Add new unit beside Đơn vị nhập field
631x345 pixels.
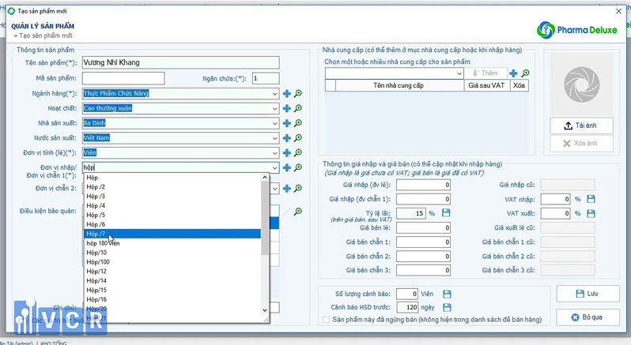[287, 168]
